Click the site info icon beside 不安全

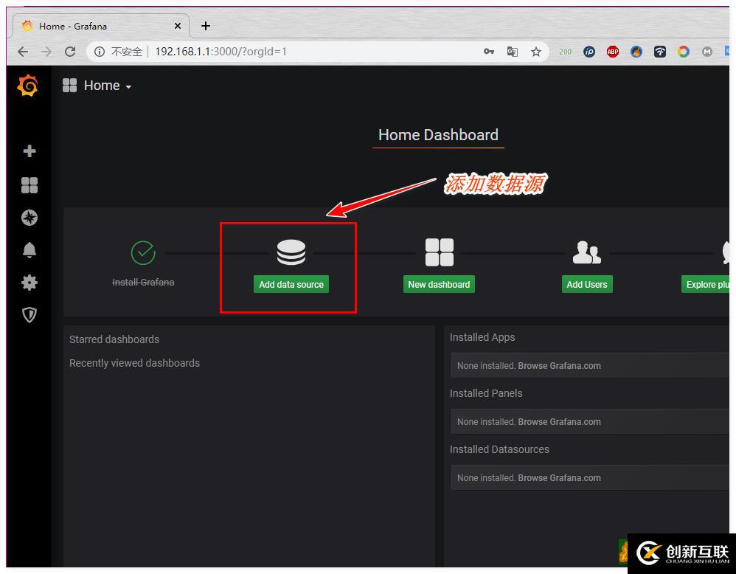coord(99,52)
